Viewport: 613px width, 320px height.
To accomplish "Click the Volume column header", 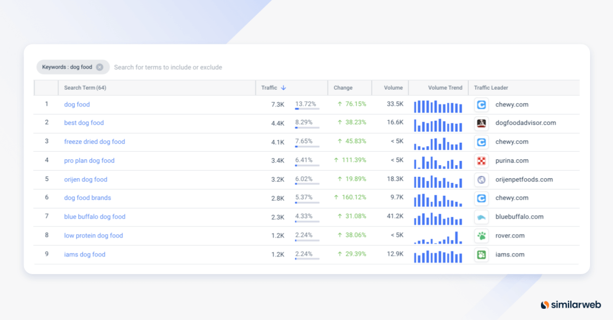I will coord(393,88).
